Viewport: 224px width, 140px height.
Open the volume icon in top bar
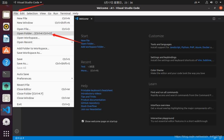point(212,3)
